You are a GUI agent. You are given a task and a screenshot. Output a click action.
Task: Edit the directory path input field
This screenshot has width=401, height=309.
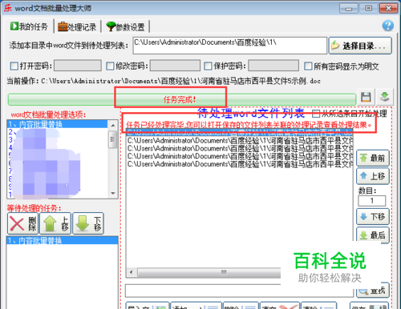click(x=230, y=46)
